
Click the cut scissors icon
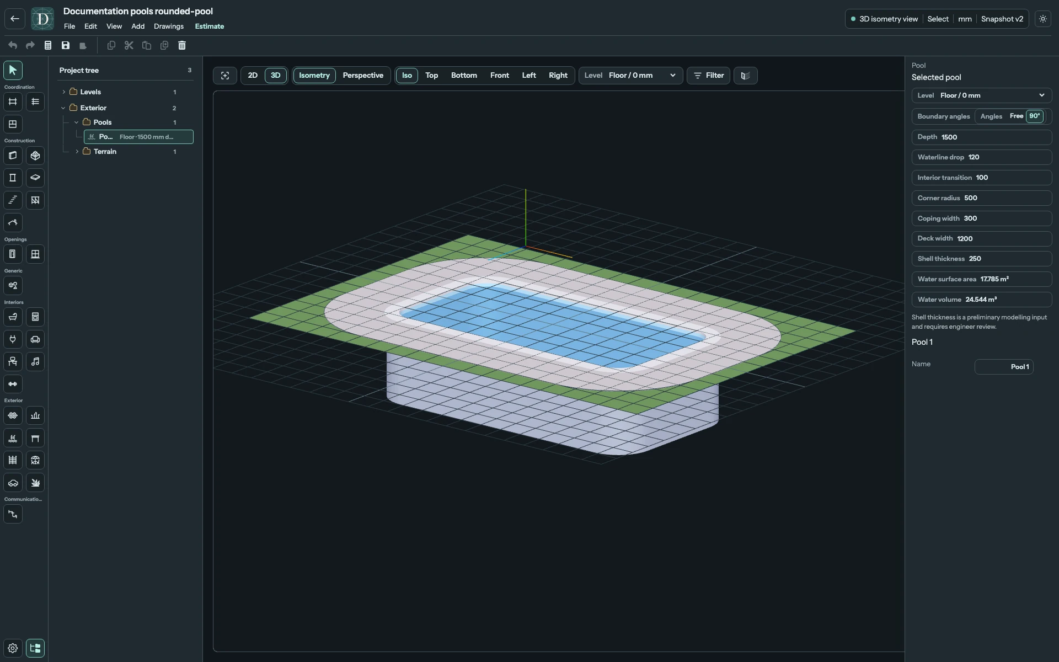[x=129, y=45]
